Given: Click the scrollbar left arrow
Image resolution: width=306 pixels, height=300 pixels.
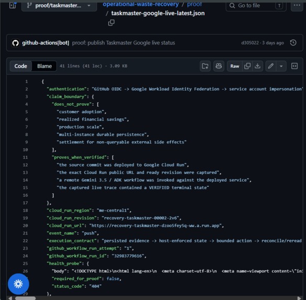Looking at the screenshot, I should [10, 298].
